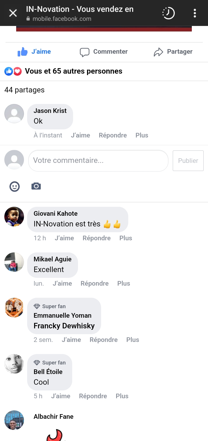Viewport: 208px width, 441px height.
Task: Toggle the J'aime thumbs-up on the post
Action: click(x=34, y=52)
